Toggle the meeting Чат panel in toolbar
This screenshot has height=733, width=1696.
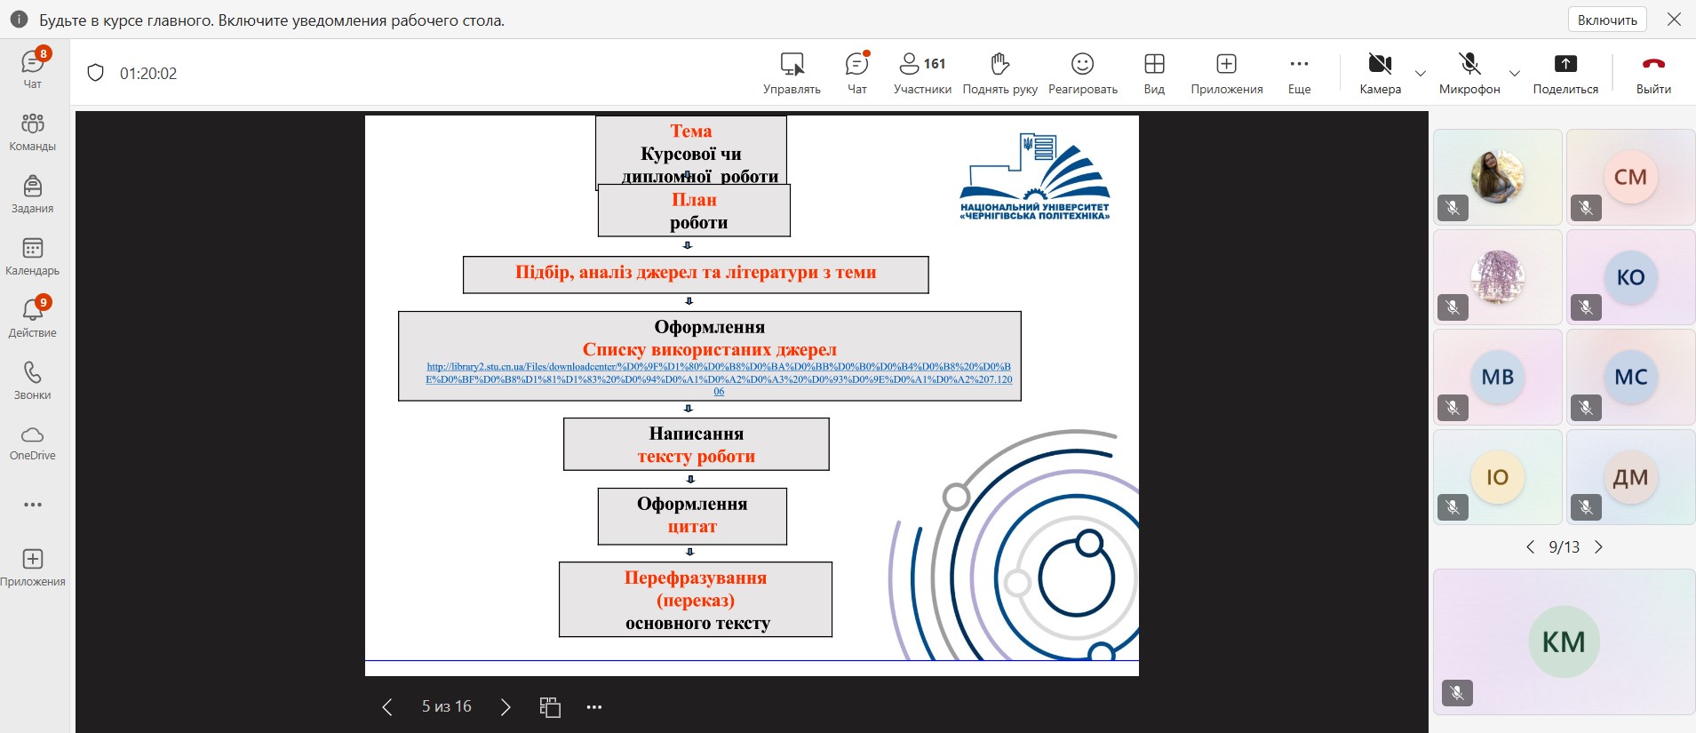point(856,73)
